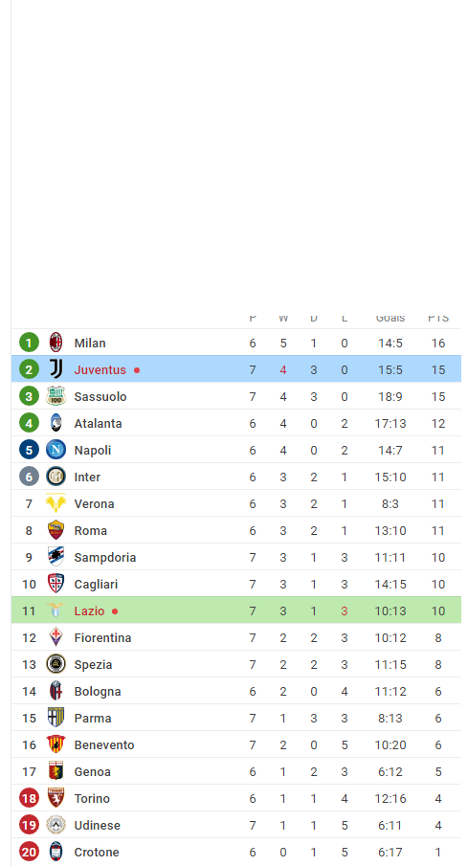468x866 pixels.
Task: Click the Juventus club logo
Action: 56,369
